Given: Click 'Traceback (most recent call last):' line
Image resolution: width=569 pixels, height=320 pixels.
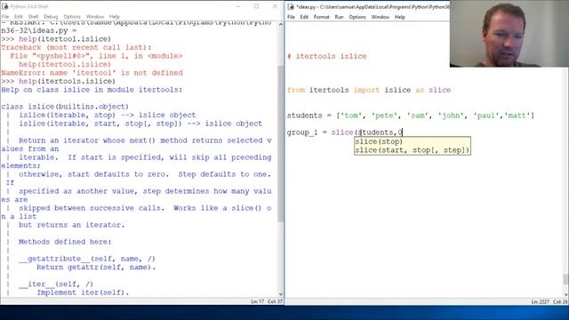Looking at the screenshot, I should click(x=76, y=47).
